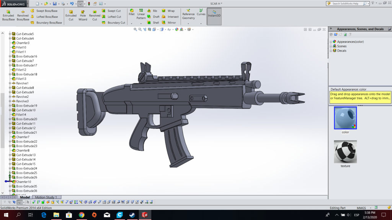Click the Rib tool

pos(152,11)
